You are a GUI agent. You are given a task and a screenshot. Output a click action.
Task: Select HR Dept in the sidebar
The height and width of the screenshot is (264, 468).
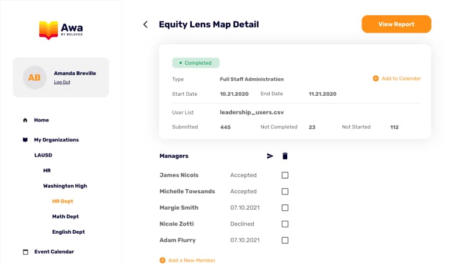click(63, 201)
